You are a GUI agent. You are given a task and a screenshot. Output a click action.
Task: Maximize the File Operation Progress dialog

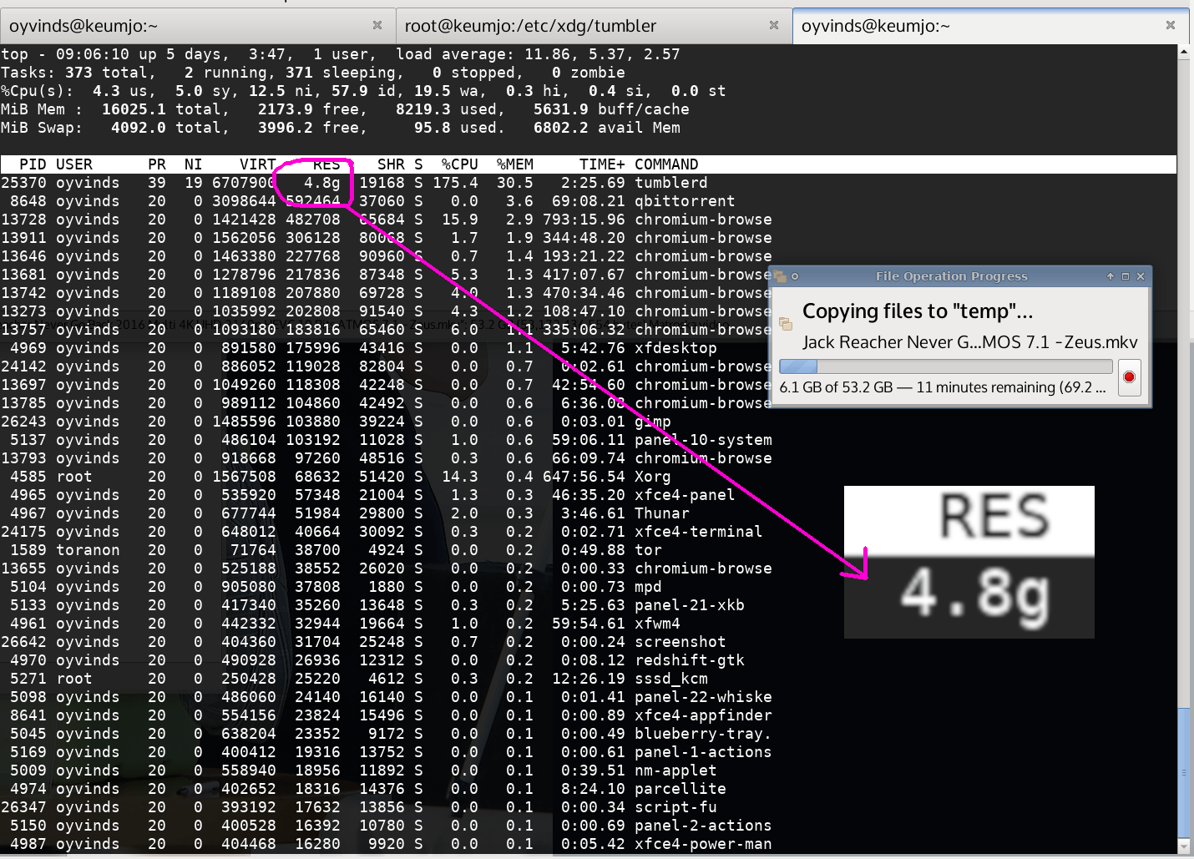(x=1125, y=276)
